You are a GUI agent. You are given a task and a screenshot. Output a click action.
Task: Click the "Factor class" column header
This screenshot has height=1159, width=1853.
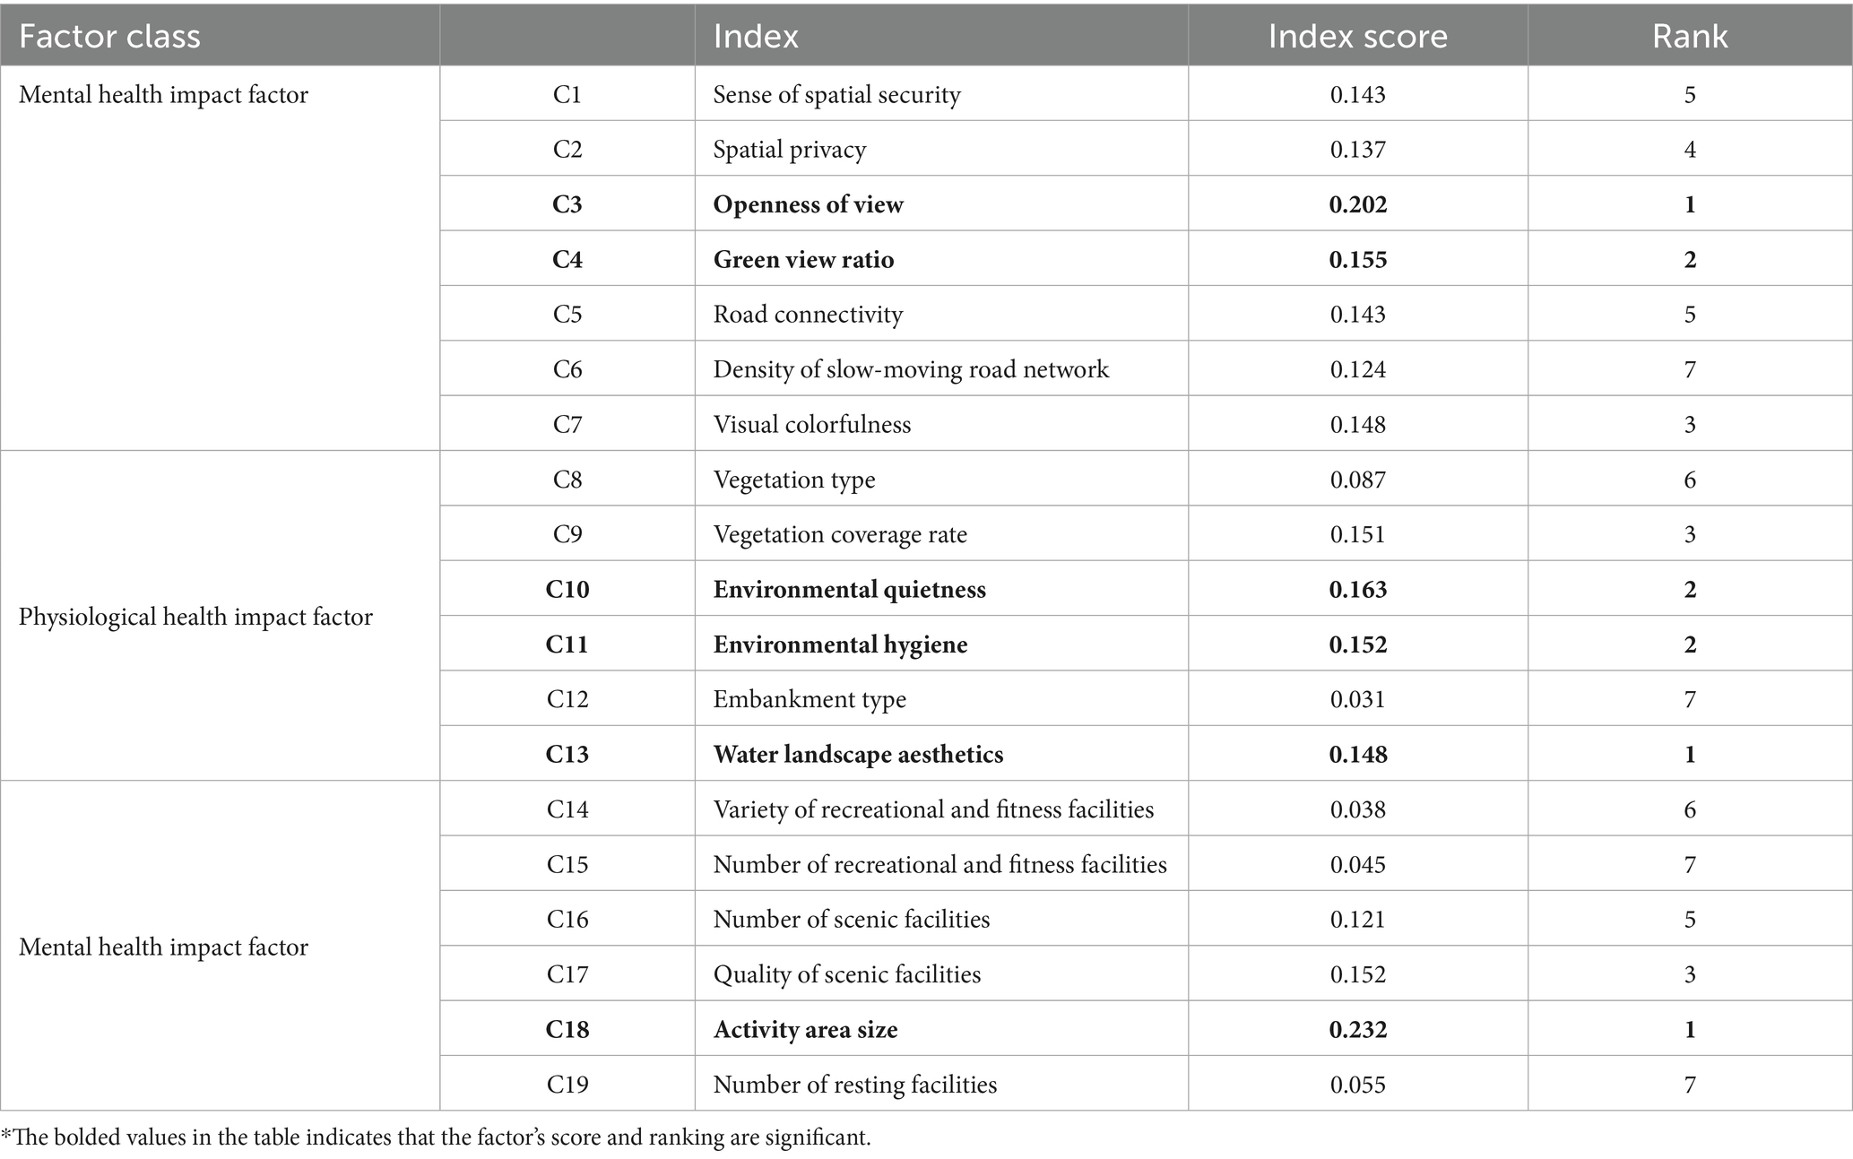click(x=109, y=36)
